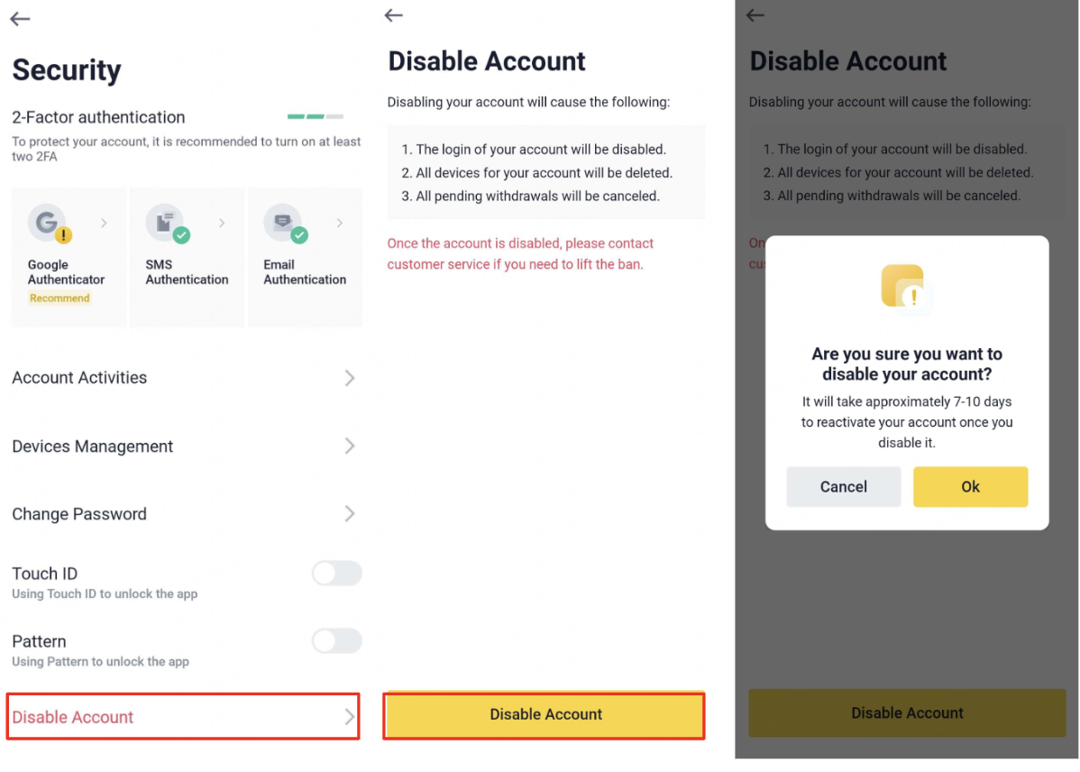Screen dimensions: 1080x772
Task: Tap chevron beside Google Authenticator card
Action: coord(104,223)
